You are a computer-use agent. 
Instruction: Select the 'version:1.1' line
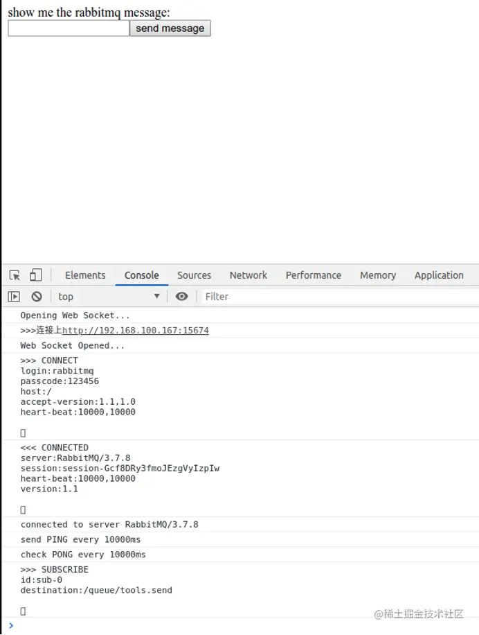(49, 489)
